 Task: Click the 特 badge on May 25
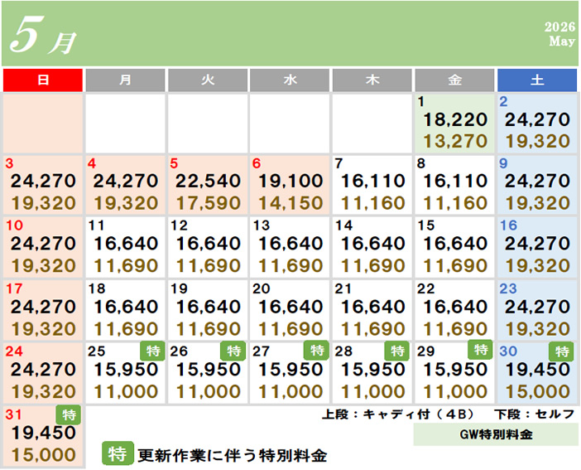click(x=150, y=351)
